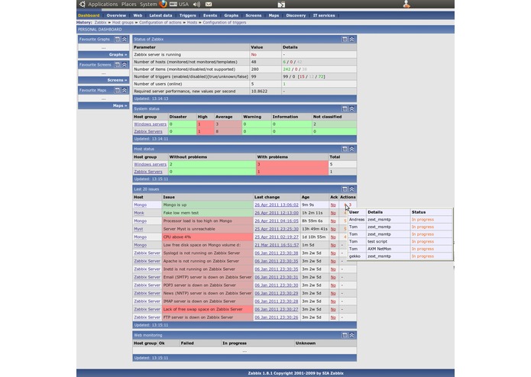Open the 26 Apr 2011 13:06:02 last change link

(277, 205)
